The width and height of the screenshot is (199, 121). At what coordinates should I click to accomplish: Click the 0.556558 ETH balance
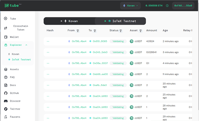click(x=154, y=5)
